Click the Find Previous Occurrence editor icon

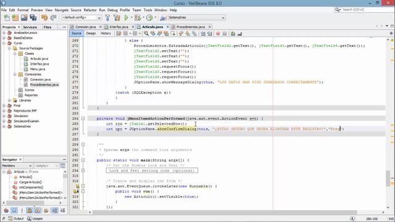click(x=152, y=33)
